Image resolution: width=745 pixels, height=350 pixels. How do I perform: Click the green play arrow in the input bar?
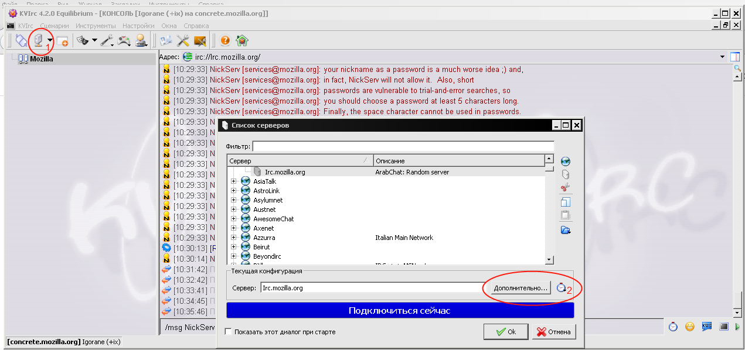click(737, 326)
